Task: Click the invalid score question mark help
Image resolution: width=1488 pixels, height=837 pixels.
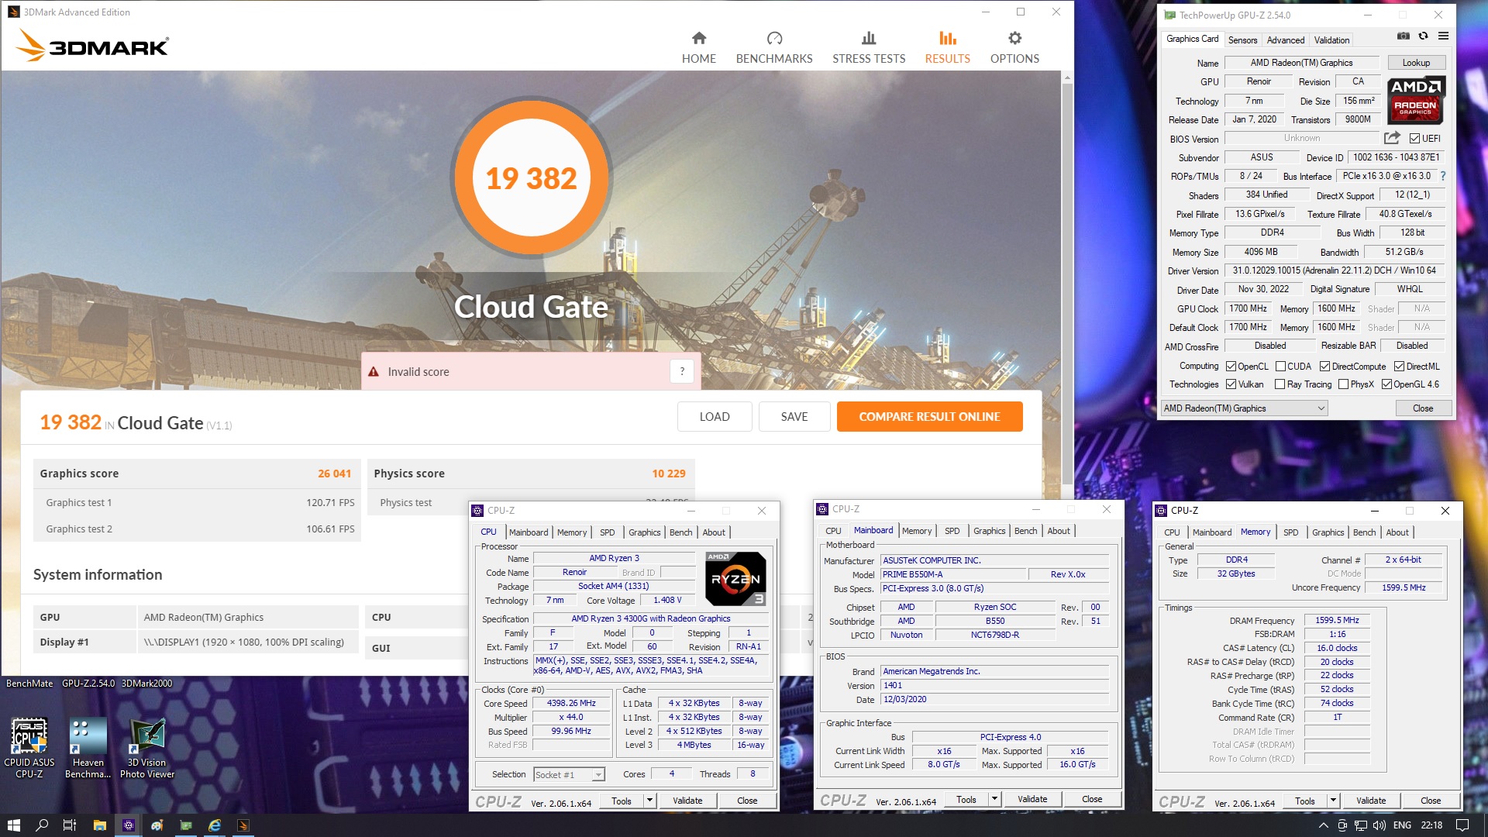Action: click(x=682, y=371)
